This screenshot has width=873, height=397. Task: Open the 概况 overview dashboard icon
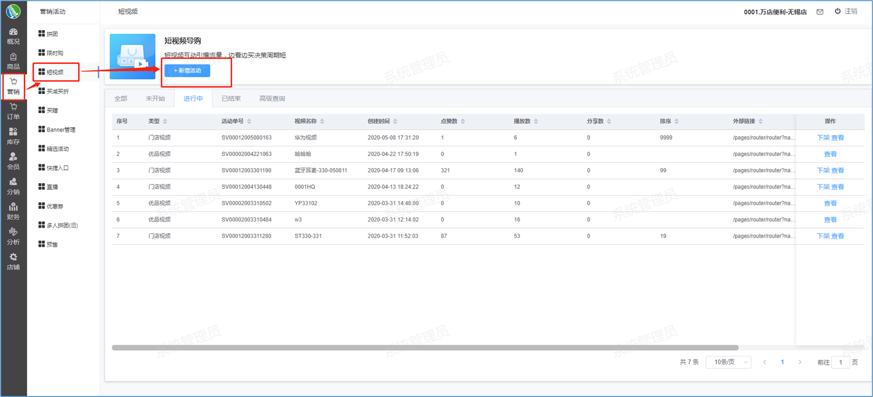[x=13, y=36]
